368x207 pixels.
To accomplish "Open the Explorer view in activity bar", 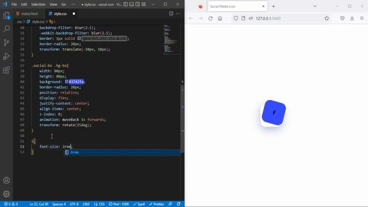I will [6, 16].
